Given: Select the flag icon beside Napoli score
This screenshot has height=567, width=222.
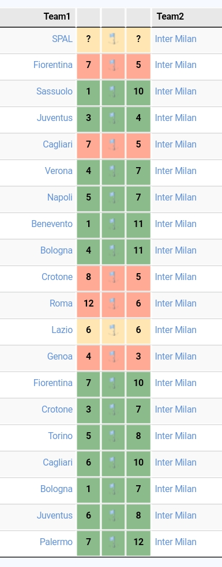Looking at the screenshot, I should [113, 198].
